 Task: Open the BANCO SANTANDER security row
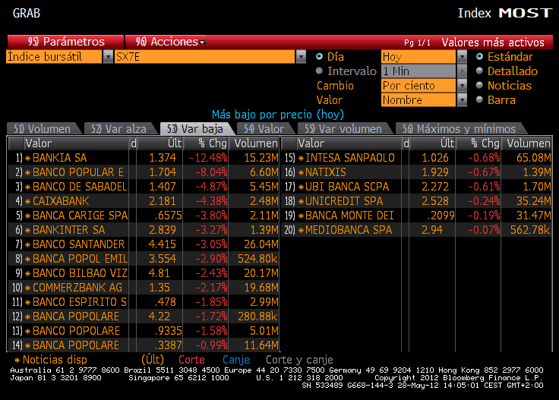pyautogui.click(x=143, y=244)
